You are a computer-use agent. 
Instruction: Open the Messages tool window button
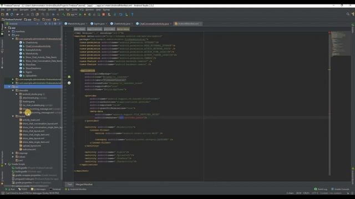38,189
